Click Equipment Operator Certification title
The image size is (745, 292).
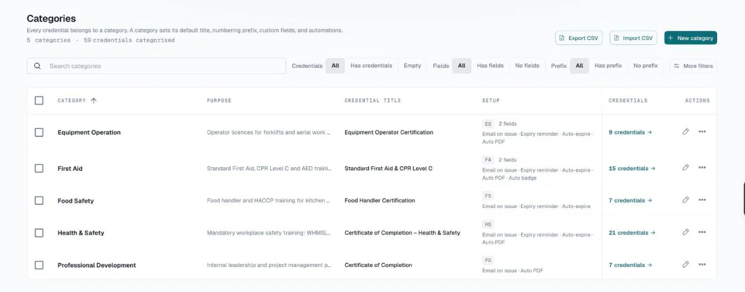[x=389, y=132]
